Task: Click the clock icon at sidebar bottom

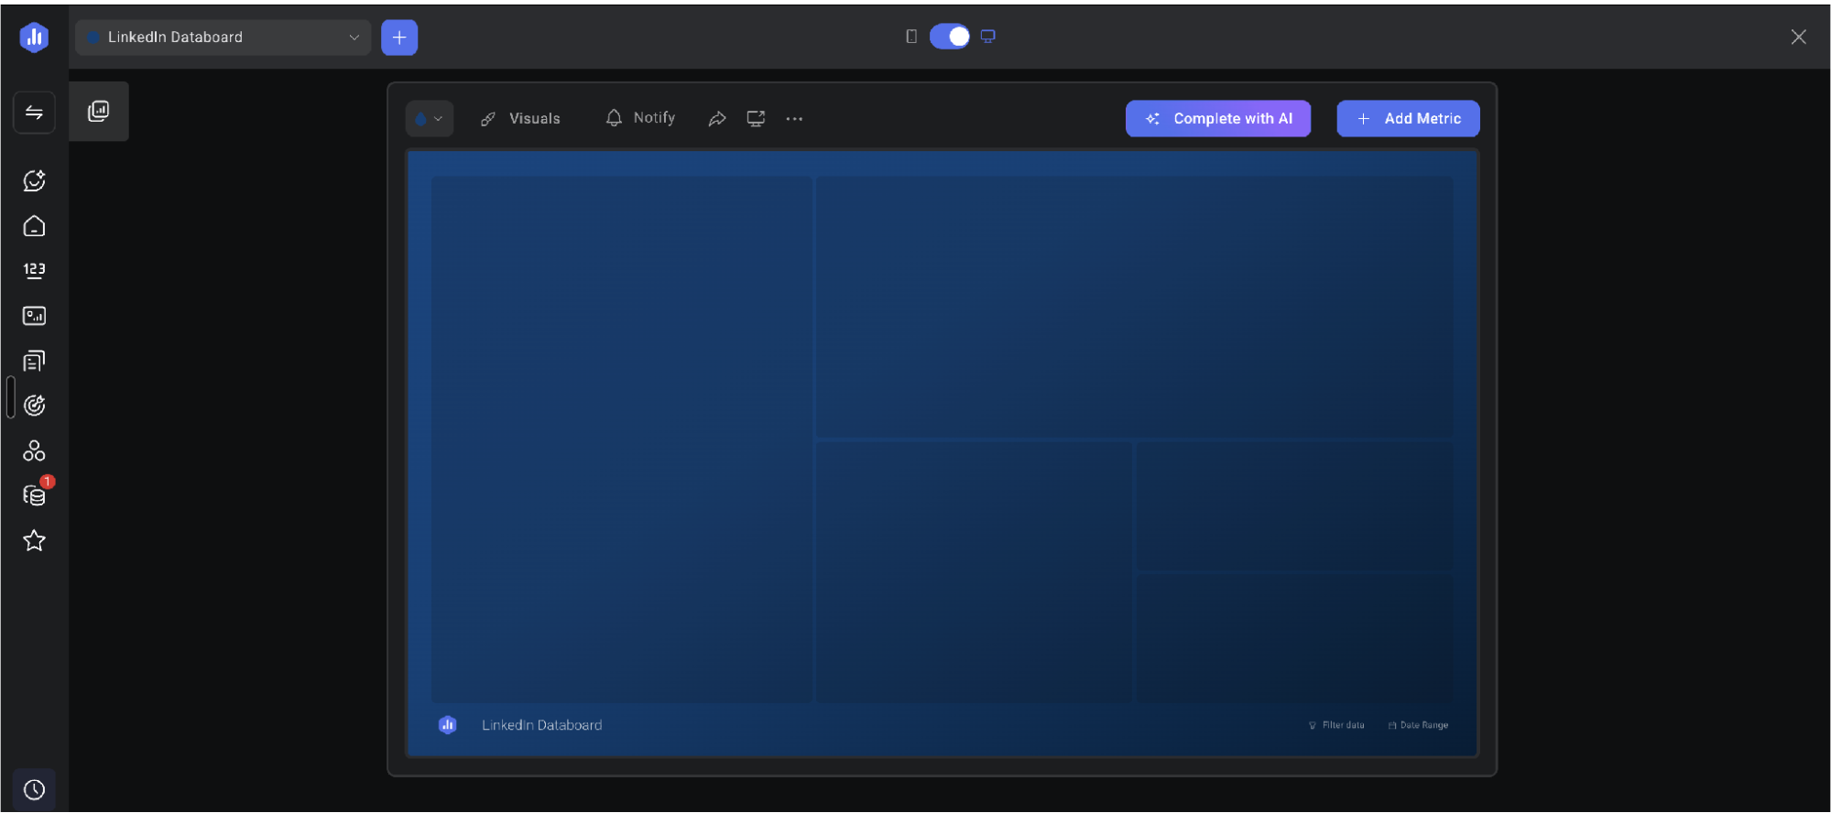Action: coord(34,789)
